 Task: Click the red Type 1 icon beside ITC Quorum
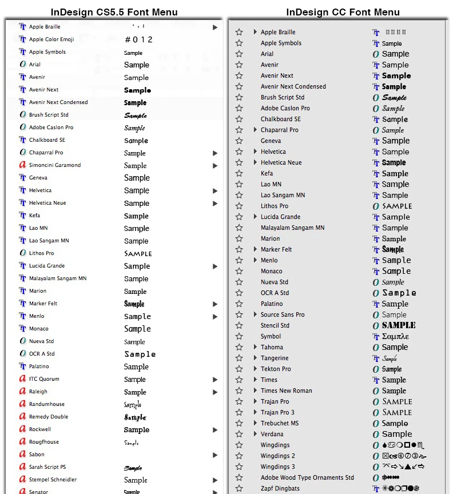point(22,379)
